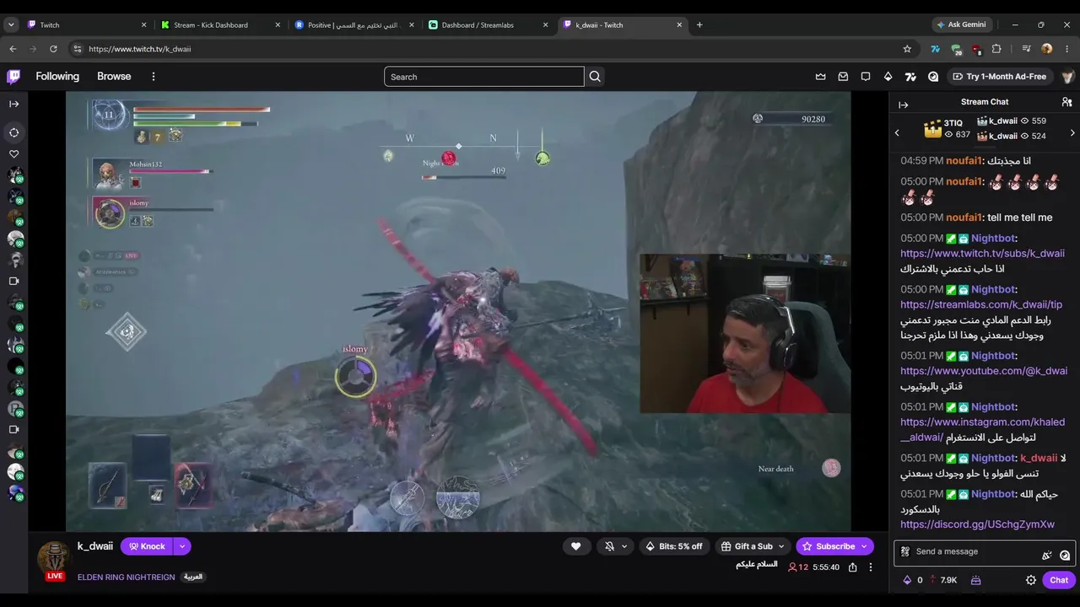Image resolution: width=1080 pixels, height=607 pixels.
Task: Switch to the Stream - Kick Dashboard tab
Action: (221, 25)
